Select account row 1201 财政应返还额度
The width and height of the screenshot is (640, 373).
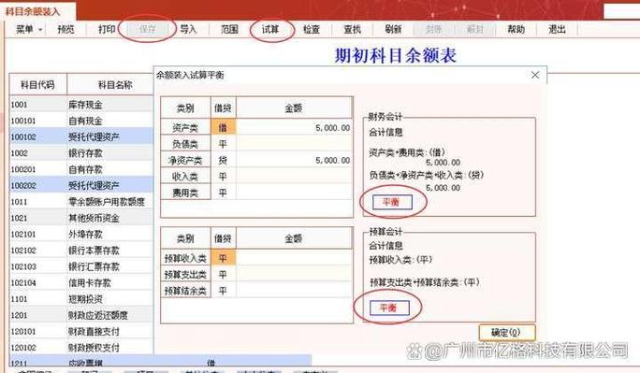(x=80, y=315)
